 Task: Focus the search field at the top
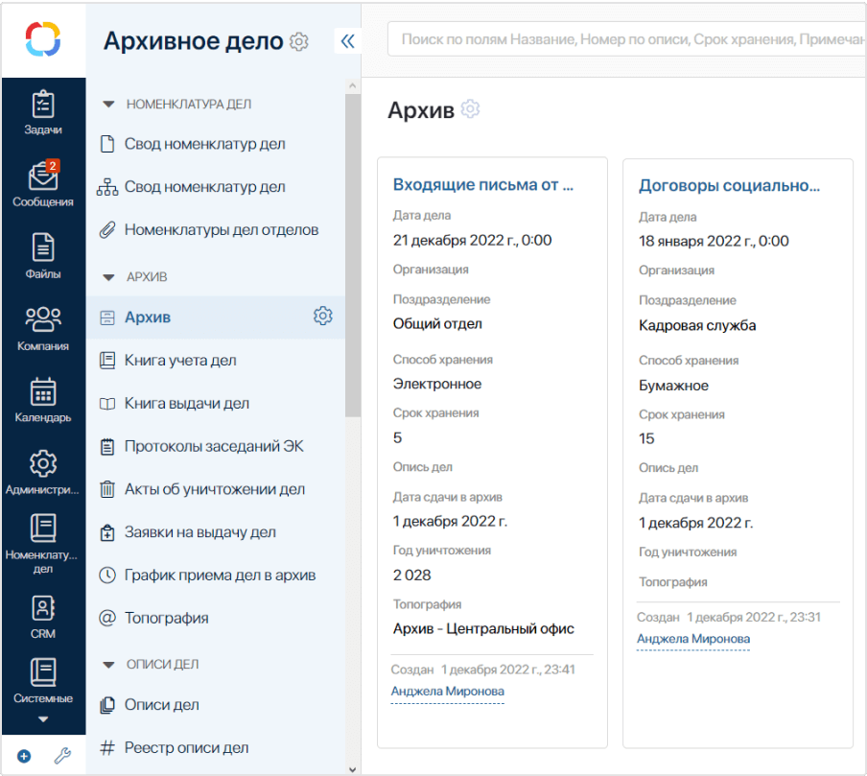(627, 39)
